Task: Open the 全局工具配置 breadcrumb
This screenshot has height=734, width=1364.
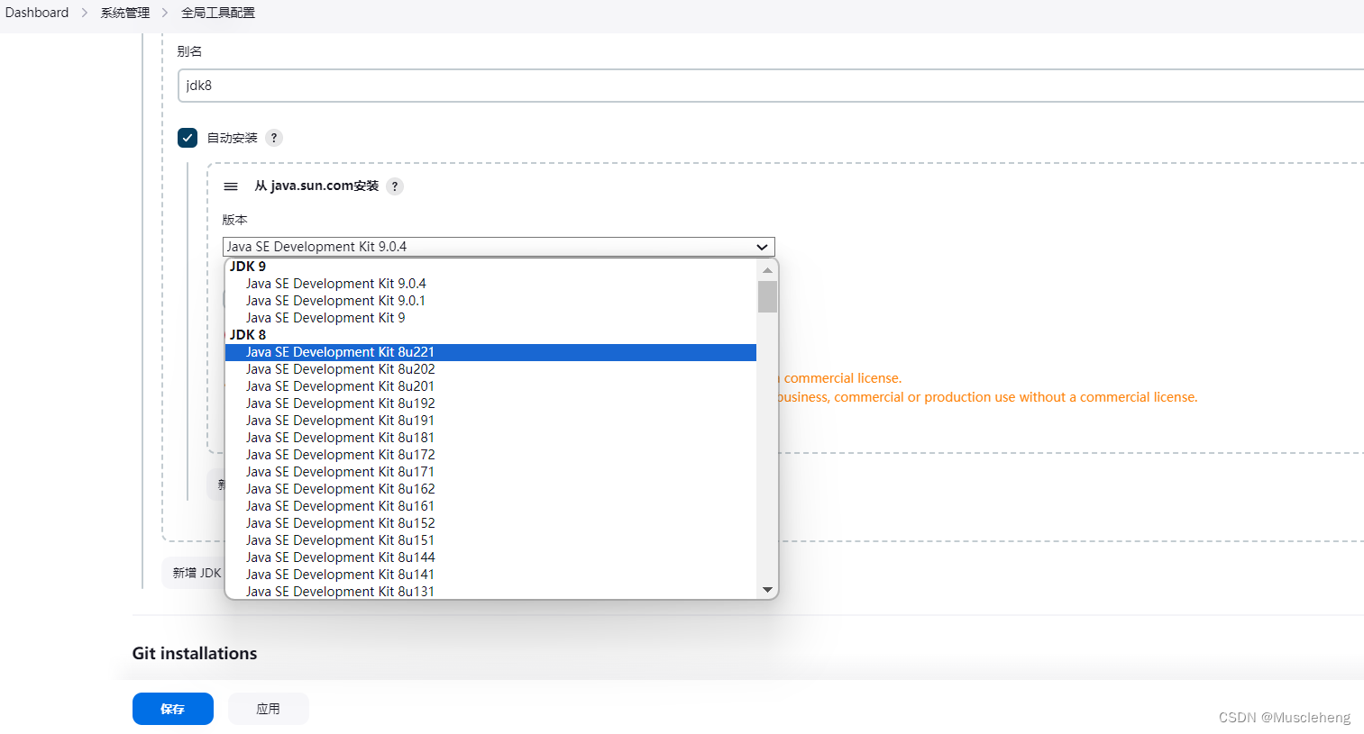Action: pos(218,13)
